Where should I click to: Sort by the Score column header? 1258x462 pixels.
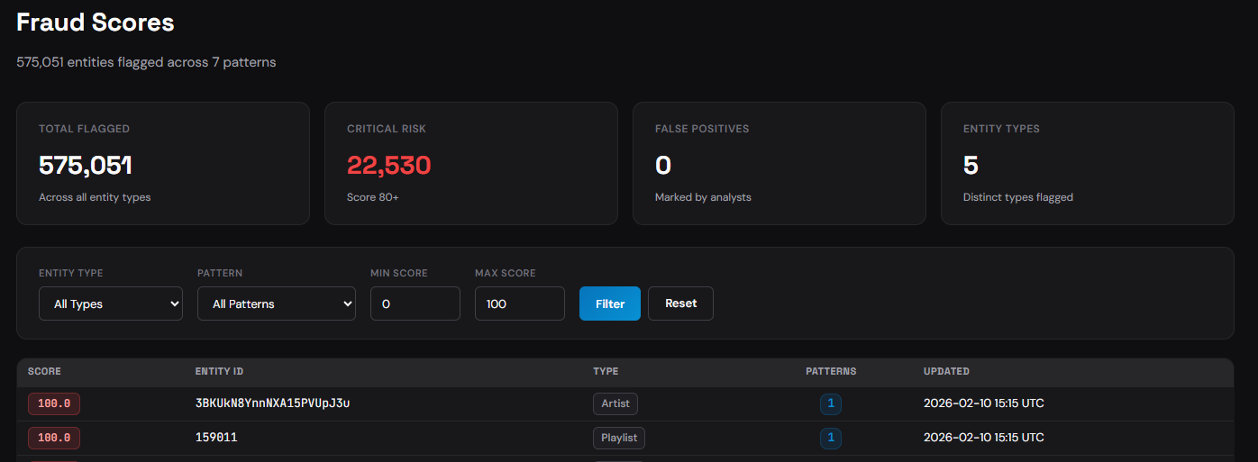pyautogui.click(x=44, y=371)
